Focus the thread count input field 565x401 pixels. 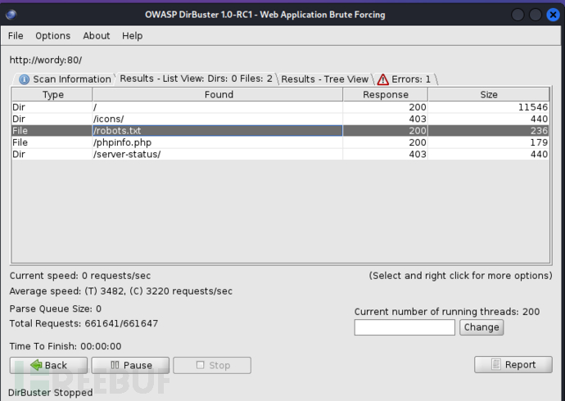pyautogui.click(x=405, y=327)
